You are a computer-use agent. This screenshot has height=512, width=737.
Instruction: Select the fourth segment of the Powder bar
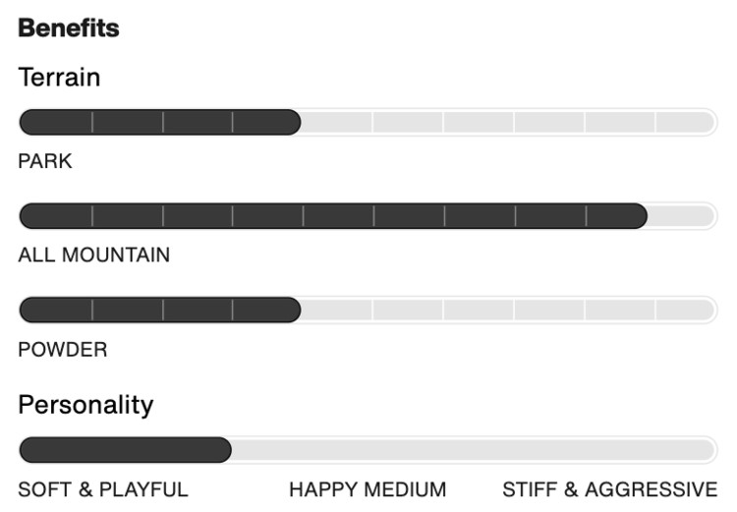pyautogui.click(x=266, y=311)
